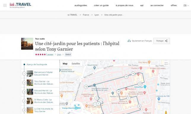The height and width of the screenshot is (114, 191).
Task: Click thumbnail of stop 4 Dr Marius Carle
Action: pos(30,101)
